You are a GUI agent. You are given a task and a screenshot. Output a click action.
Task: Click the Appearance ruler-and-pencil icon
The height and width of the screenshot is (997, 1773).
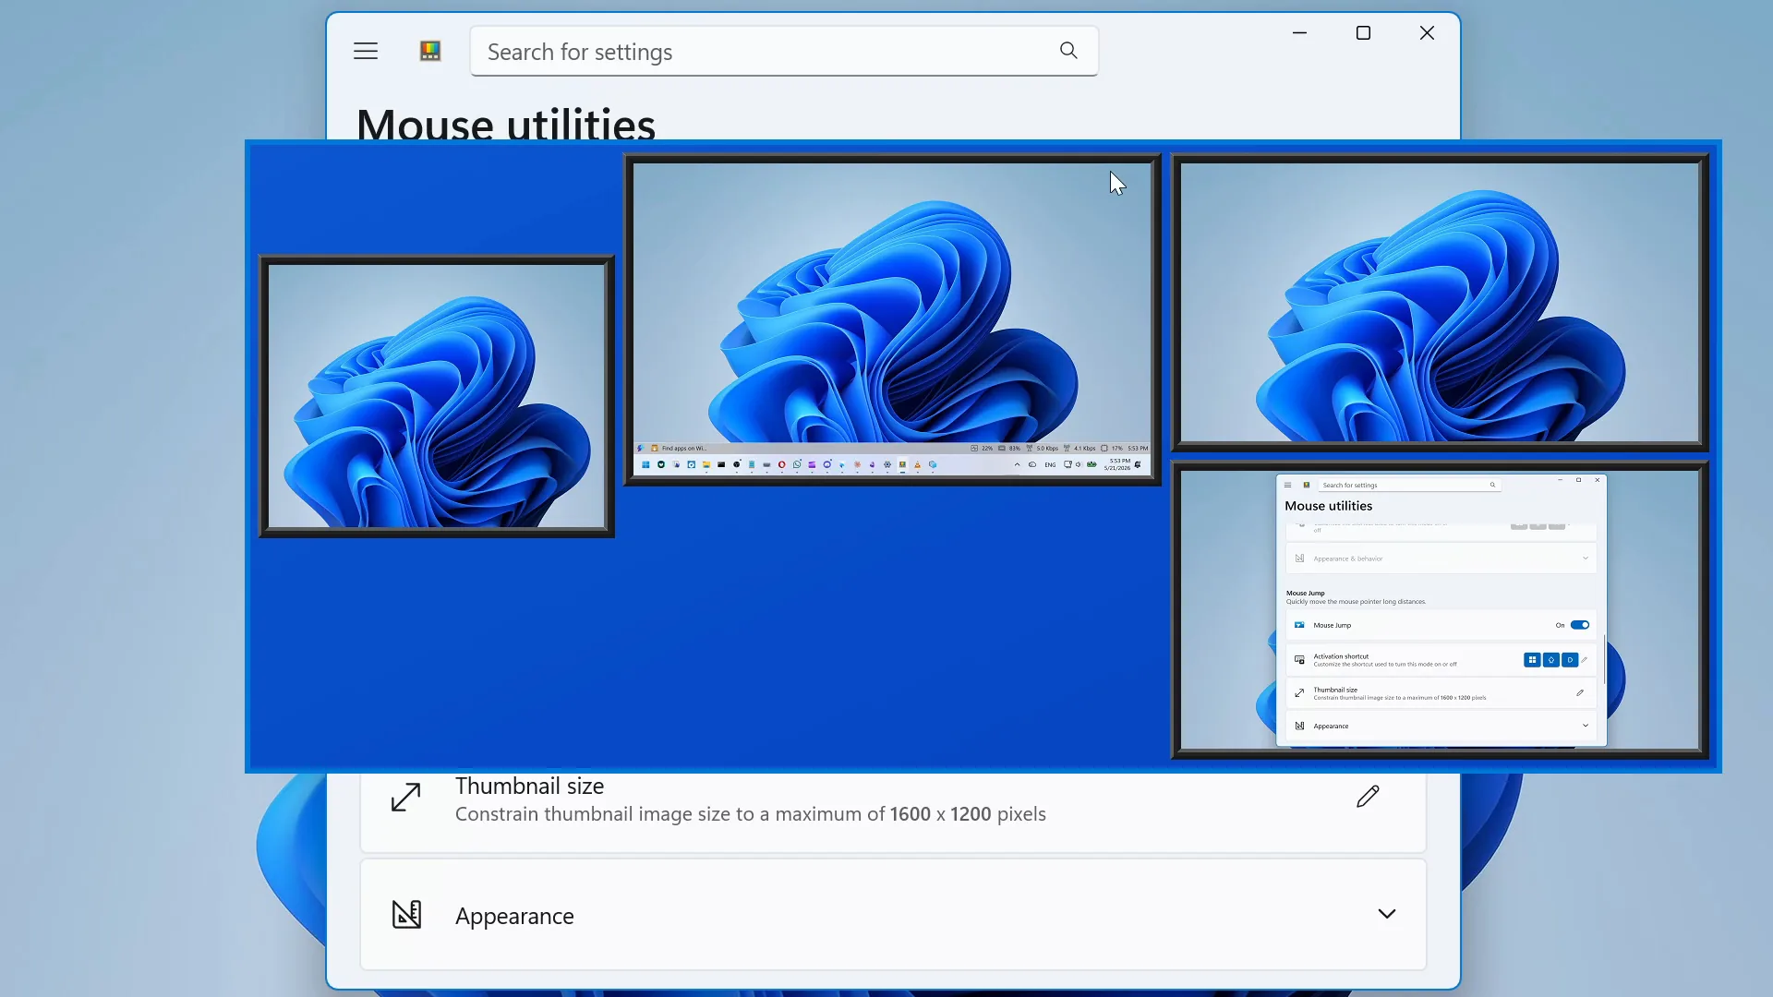pyautogui.click(x=406, y=915)
